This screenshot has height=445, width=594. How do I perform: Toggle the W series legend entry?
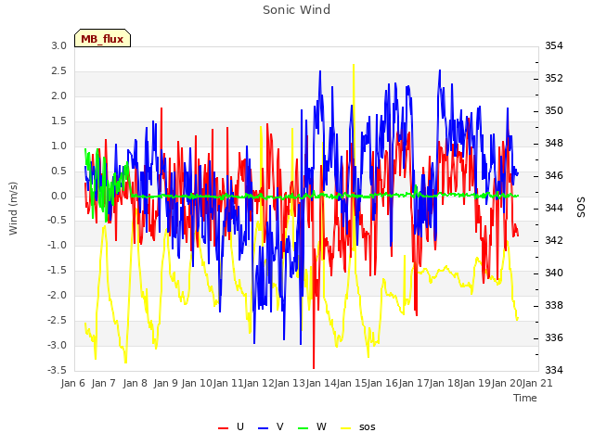pos(312,426)
